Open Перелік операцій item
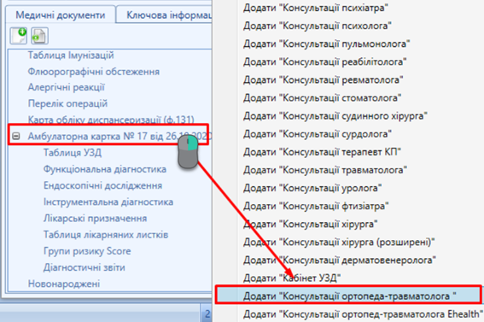 [x=67, y=103]
